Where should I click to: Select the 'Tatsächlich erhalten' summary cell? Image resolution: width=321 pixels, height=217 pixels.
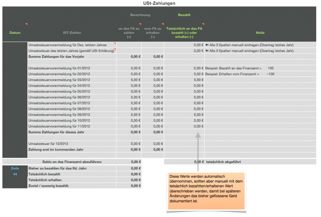pyautogui.click(x=72, y=180)
